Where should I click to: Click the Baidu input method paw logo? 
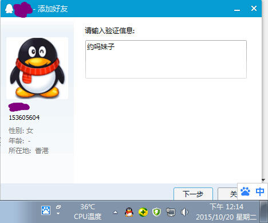[245, 191]
